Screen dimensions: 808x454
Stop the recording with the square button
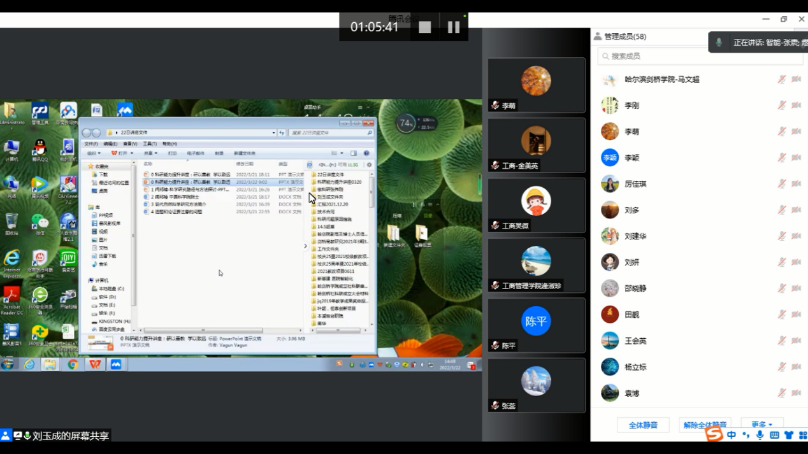(x=425, y=27)
